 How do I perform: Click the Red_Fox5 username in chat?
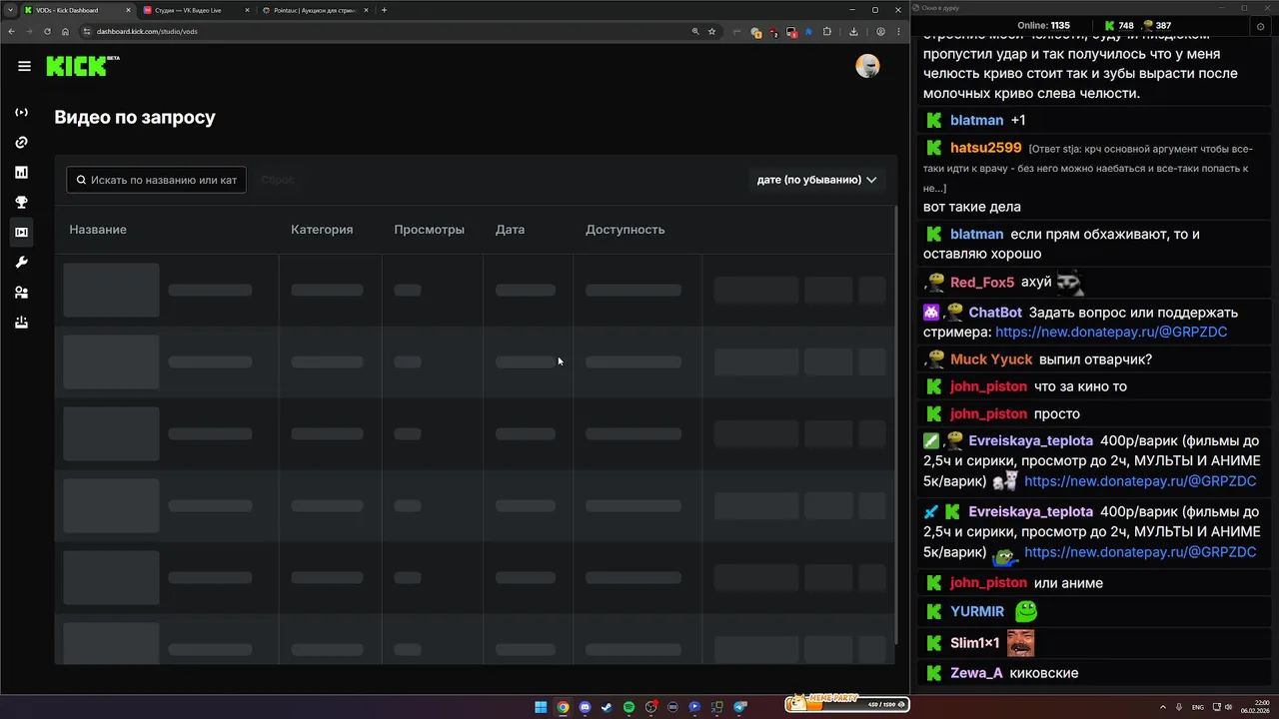982,283
